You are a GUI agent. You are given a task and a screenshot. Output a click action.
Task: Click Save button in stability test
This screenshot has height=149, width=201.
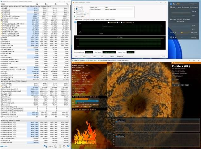[x=102, y=56]
